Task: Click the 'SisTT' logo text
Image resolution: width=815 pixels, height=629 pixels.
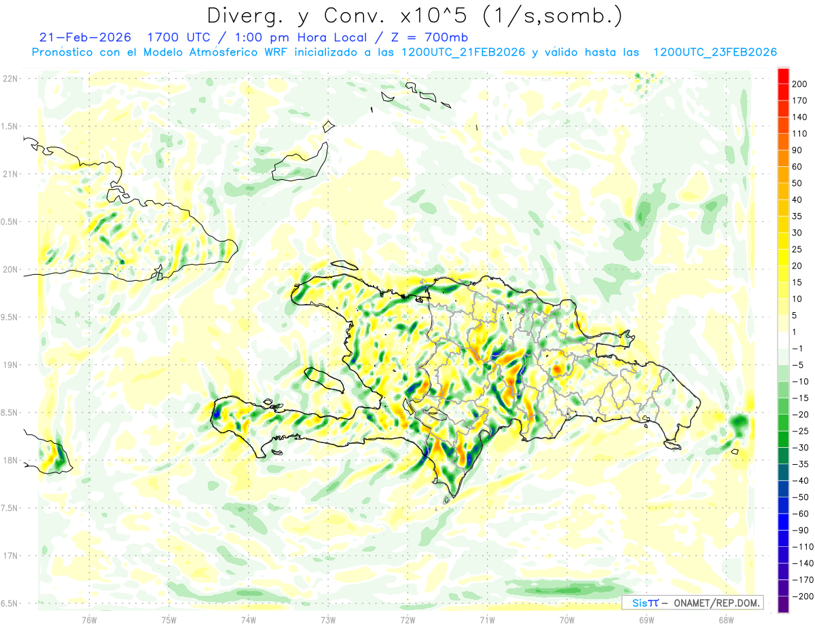Action: (x=645, y=603)
